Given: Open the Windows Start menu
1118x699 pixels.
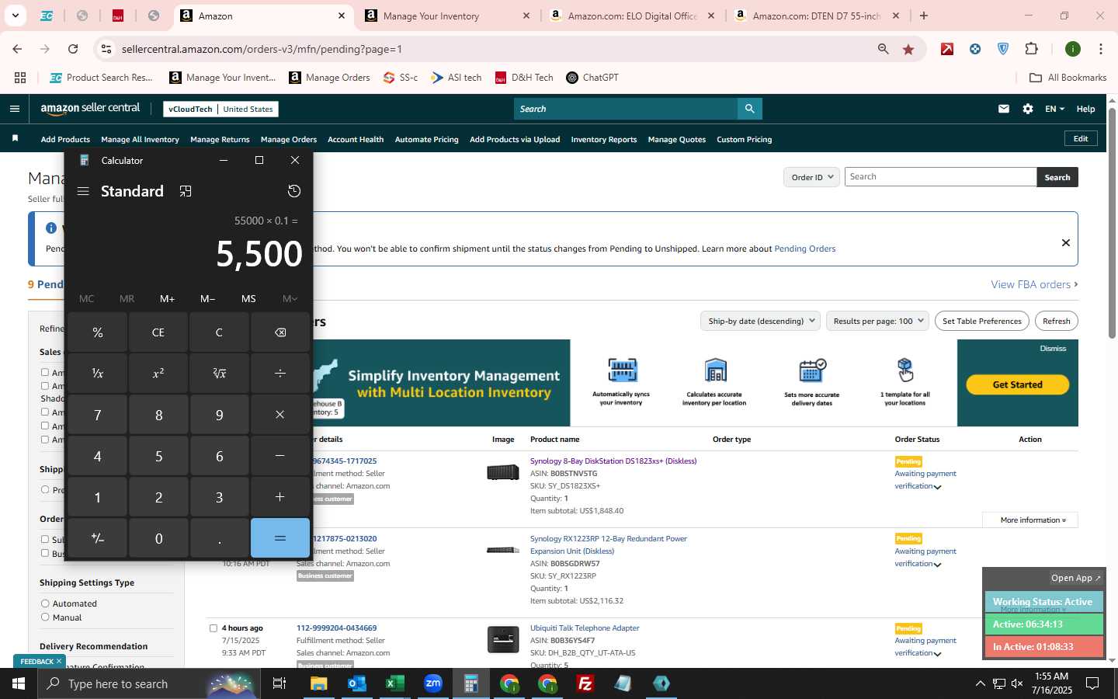Looking at the screenshot, I should click(x=19, y=683).
